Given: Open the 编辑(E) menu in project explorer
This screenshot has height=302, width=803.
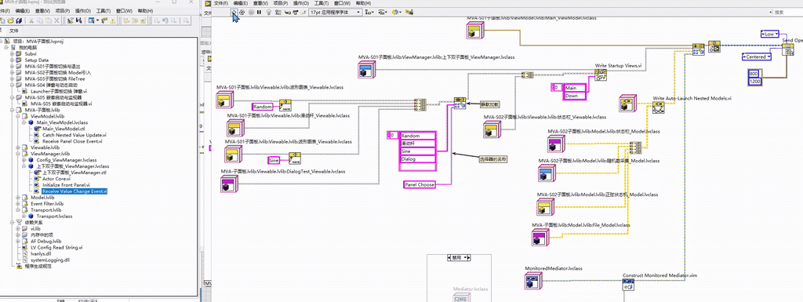Looking at the screenshot, I should click(23, 11).
